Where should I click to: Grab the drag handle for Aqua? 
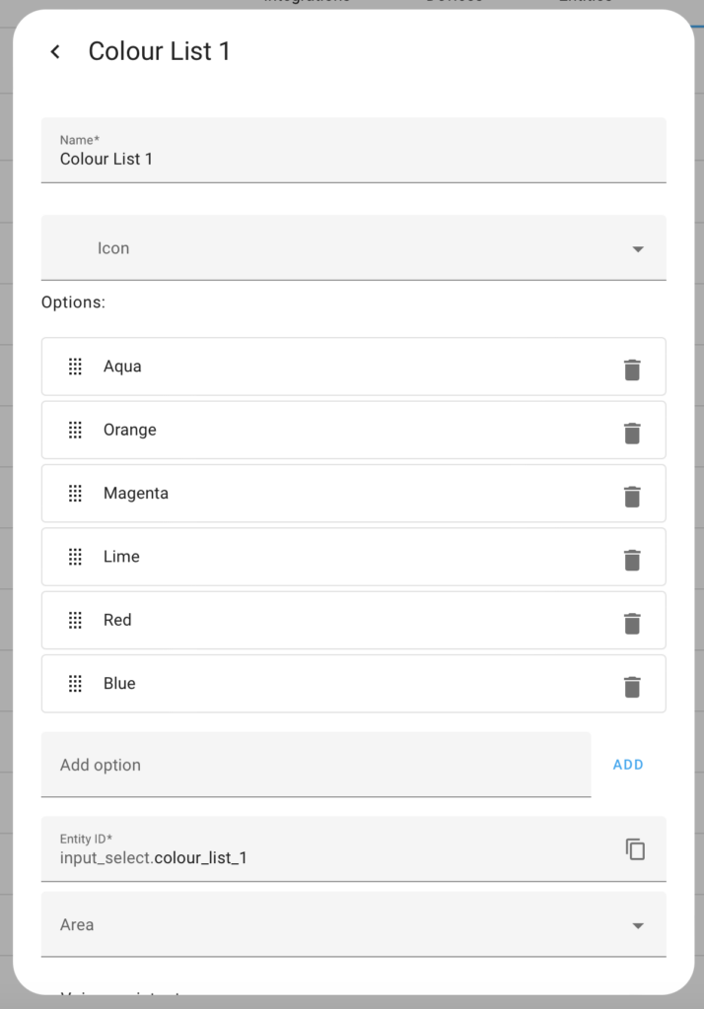(x=75, y=367)
